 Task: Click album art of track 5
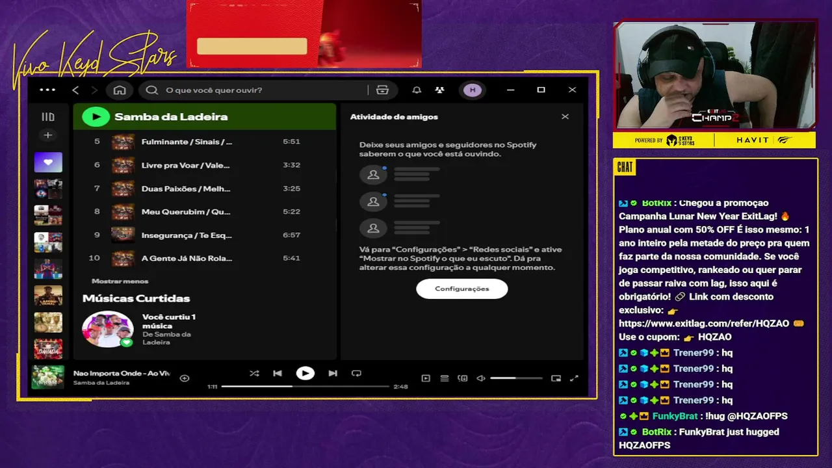[123, 142]
